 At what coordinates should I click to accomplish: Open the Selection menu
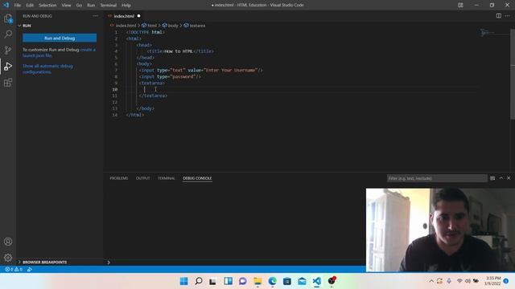click(x=47, y=6)
